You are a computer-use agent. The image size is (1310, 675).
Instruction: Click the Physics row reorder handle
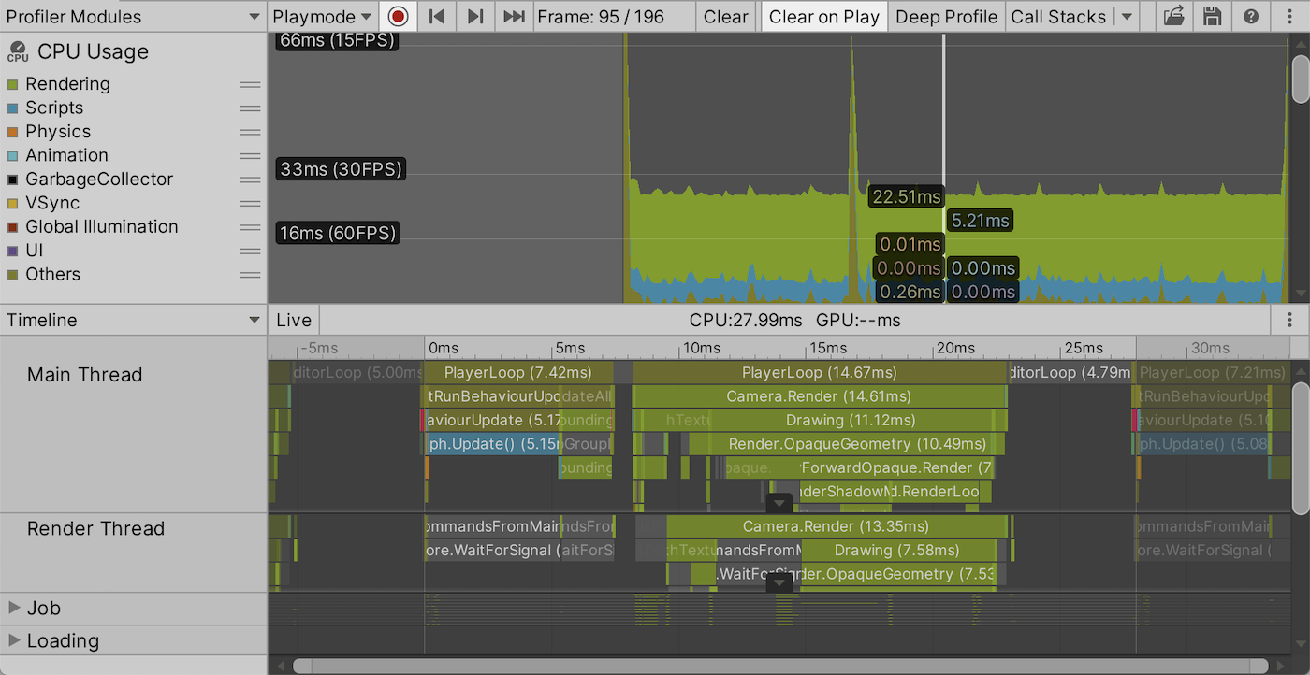coord(250,132)
